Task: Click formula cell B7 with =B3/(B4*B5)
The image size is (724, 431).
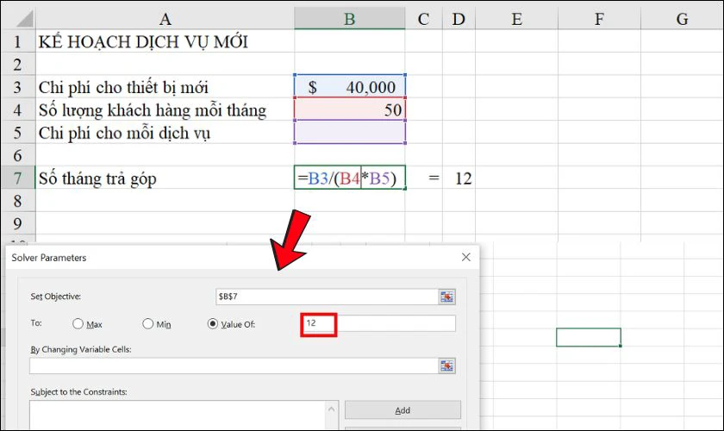Action: (x=350, y=178)
